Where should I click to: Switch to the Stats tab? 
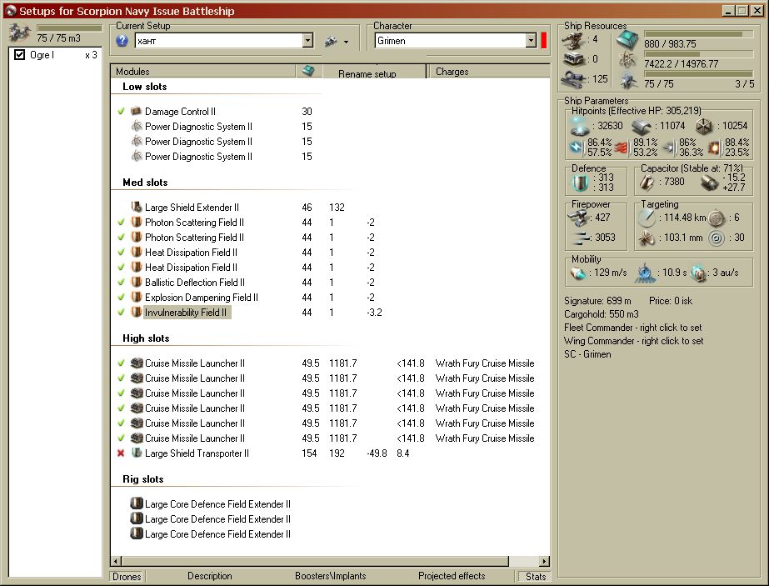coord(535,577)
